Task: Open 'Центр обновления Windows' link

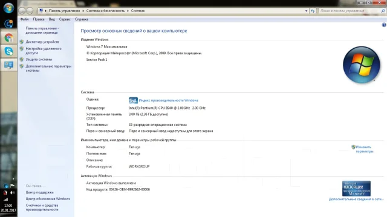Action: coord(48,199)
